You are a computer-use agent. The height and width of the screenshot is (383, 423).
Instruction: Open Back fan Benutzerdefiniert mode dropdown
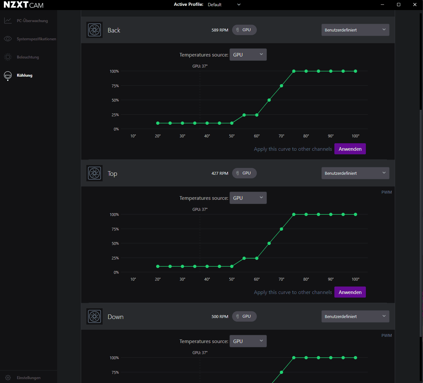pos(355,30)
